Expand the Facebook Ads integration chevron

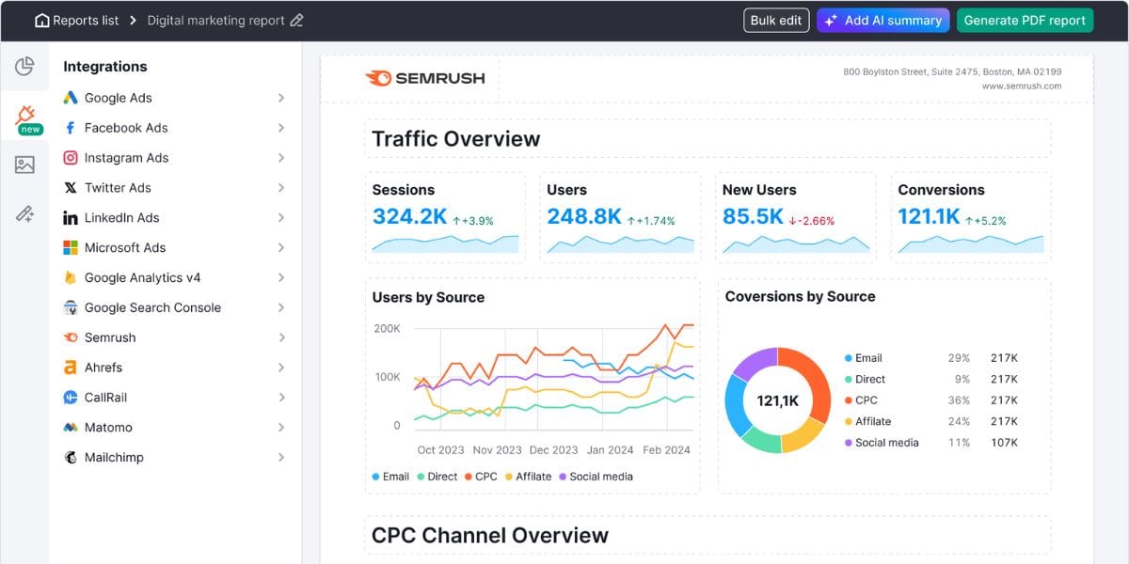click(x=281, y=128)
